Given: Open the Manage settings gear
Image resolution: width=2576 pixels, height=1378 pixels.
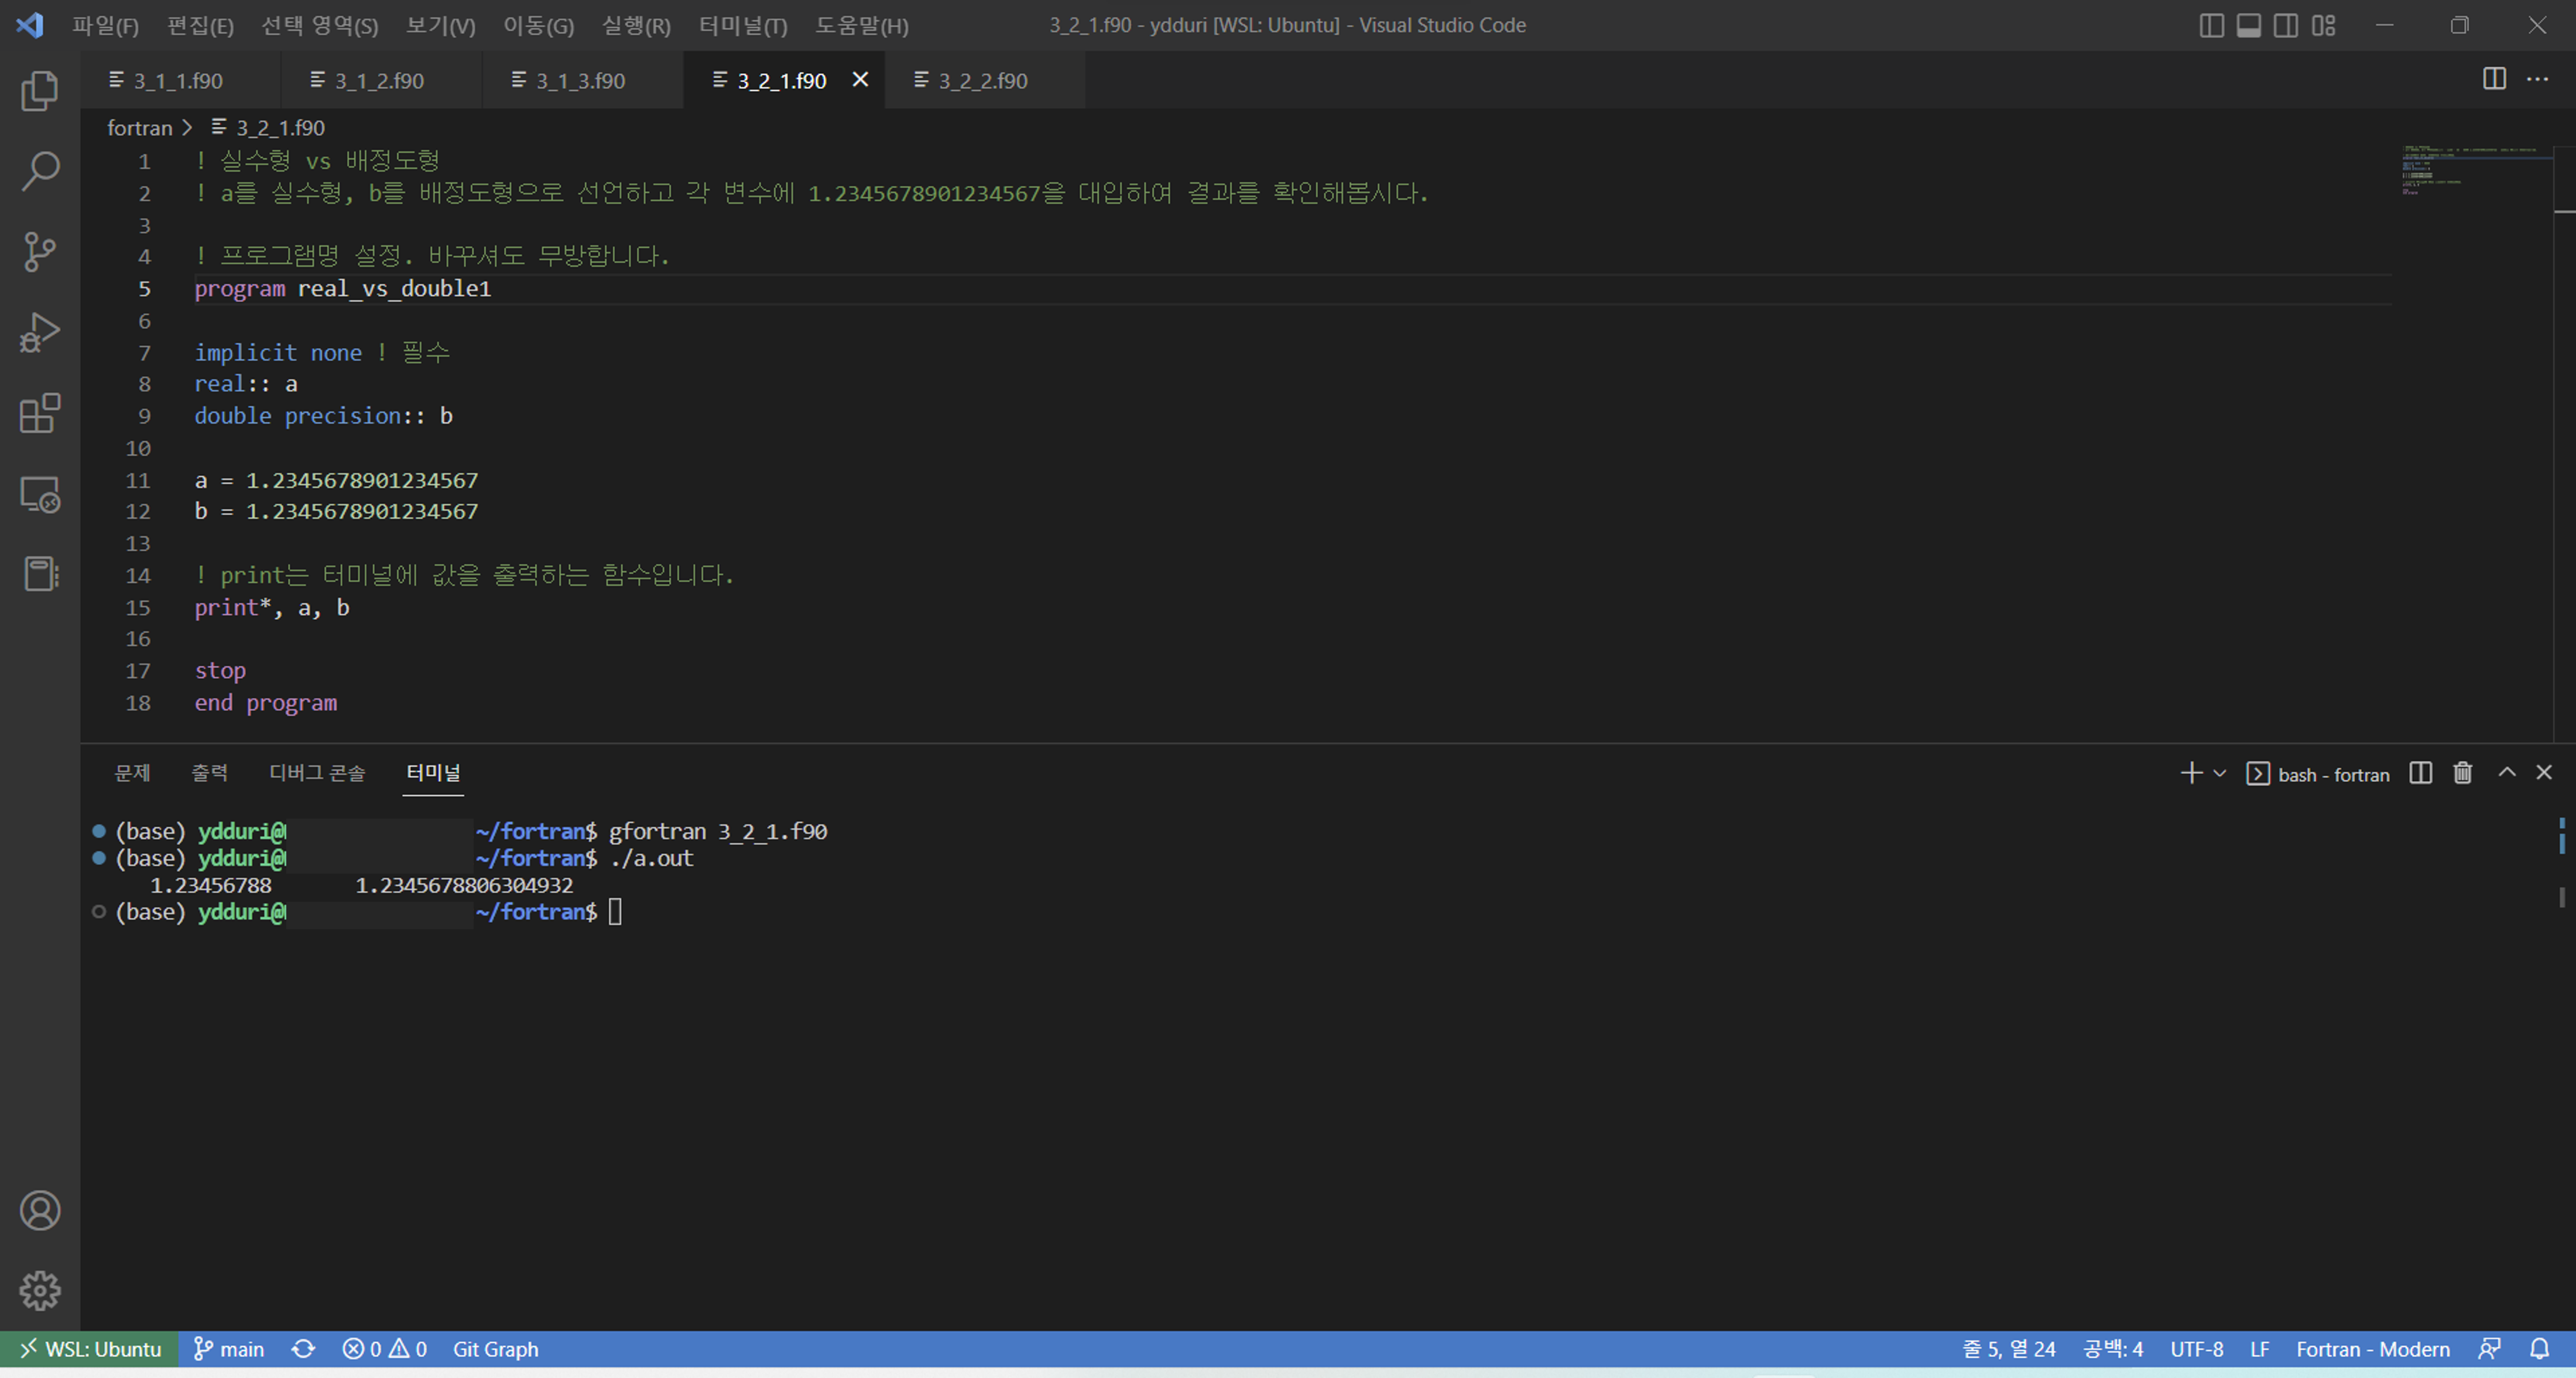Looking at the screenshot, I should coord(40,1291).
